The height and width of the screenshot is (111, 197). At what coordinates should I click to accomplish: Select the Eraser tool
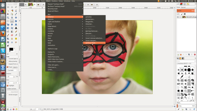12,35
